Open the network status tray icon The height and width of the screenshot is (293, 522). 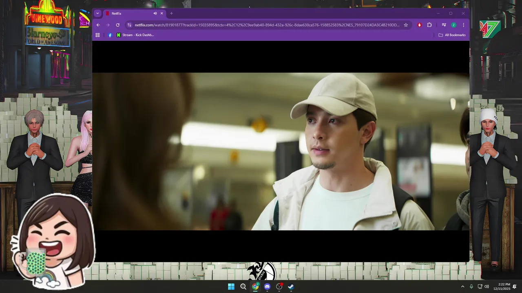coord(480,286)
